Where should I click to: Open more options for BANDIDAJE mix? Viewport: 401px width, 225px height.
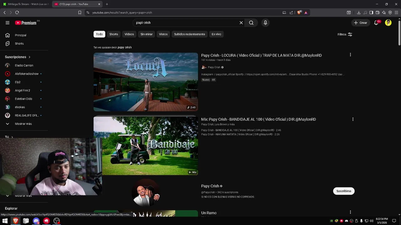(353, 119)
